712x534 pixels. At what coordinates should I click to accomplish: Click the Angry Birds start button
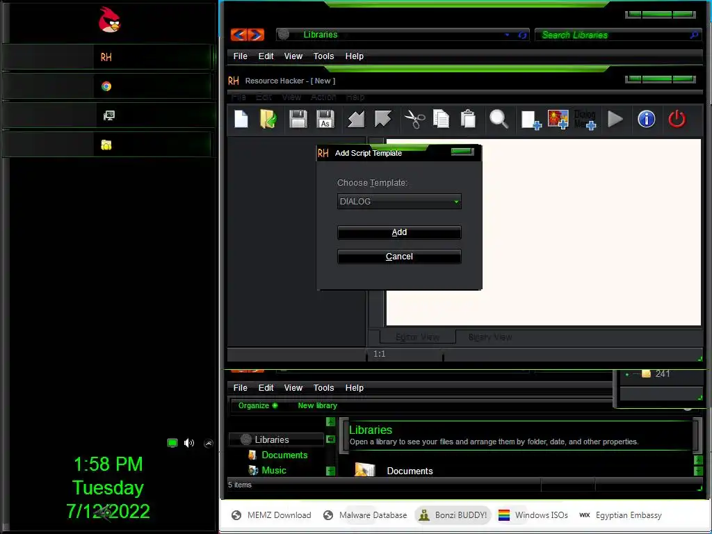tap(109, 19)
